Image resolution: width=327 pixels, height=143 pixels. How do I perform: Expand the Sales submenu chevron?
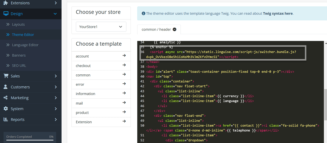tap(56, 76)
